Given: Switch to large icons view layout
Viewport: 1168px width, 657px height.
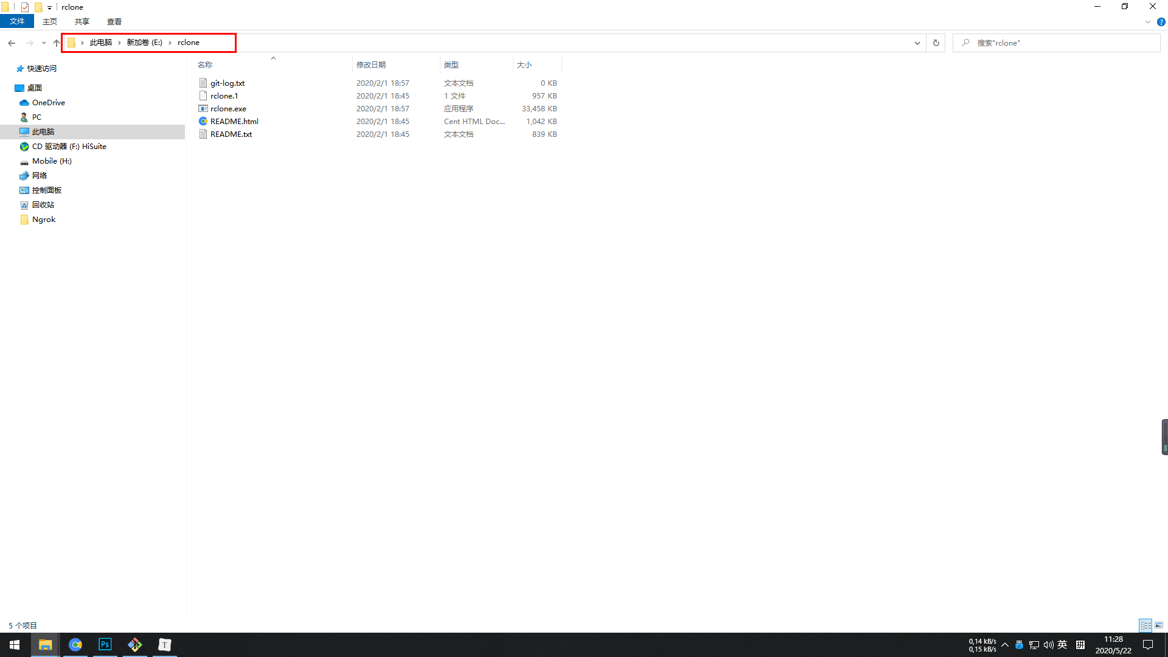Looking at the screenshot, I should point(1159,625).
